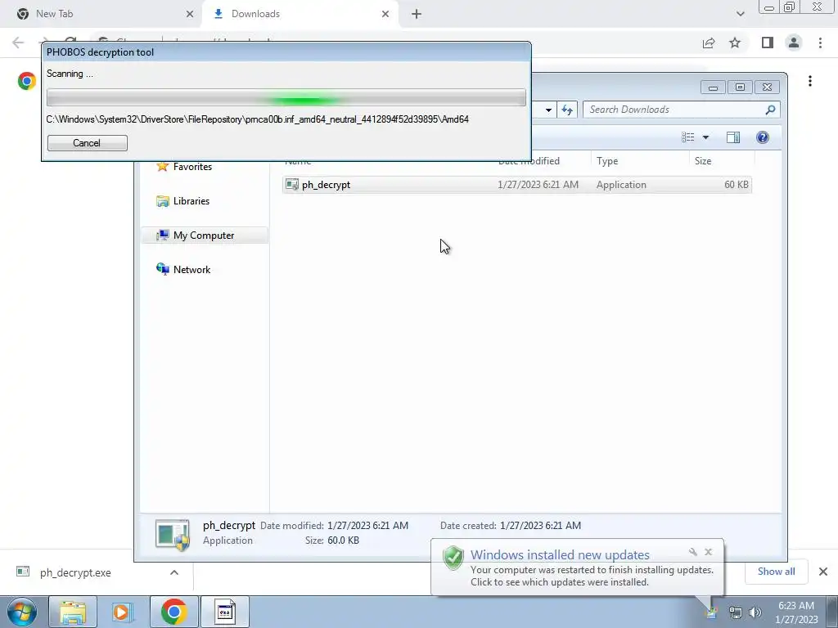Open Windows Explorer from the taskbar
This screenshot has width=838, height=628.
click(x=73, y=612)
